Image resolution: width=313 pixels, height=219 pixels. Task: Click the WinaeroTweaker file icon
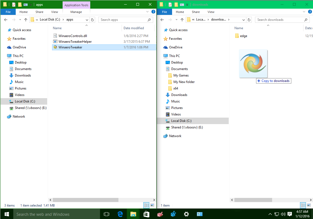(x=55, y=47)
